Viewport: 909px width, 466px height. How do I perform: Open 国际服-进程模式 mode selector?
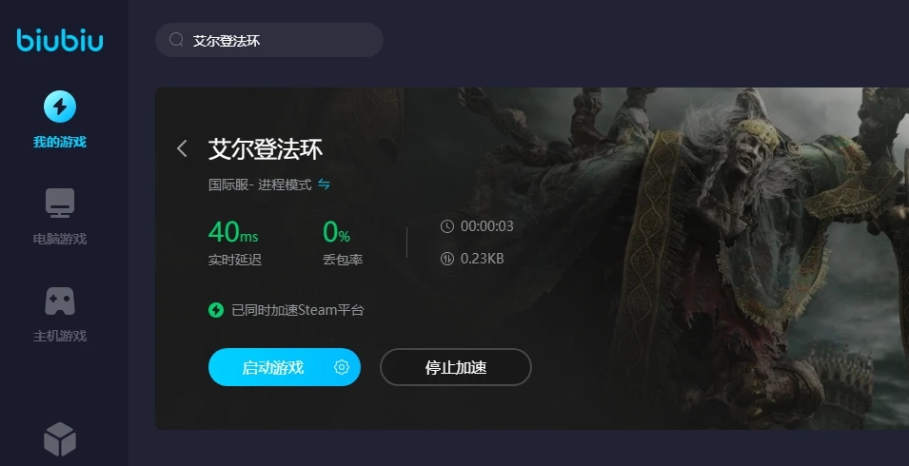pyautogui.click(x=260, y=184)
